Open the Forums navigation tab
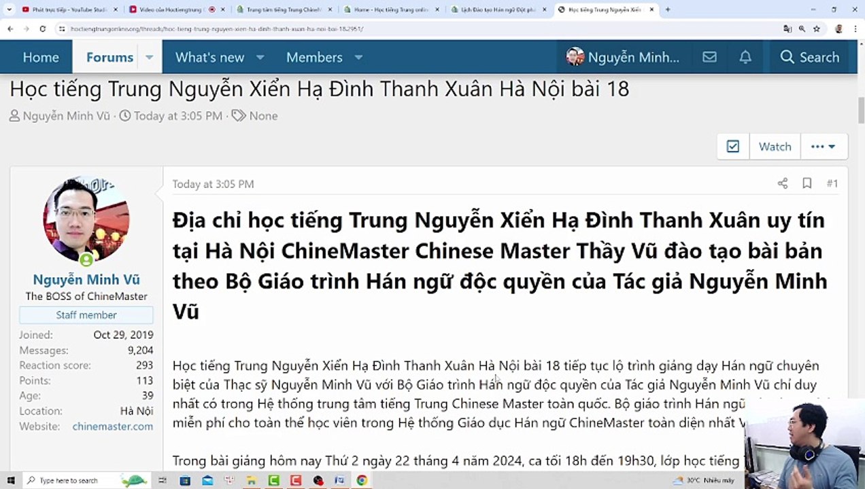The height and width of the screenshot is (489, 865). [x=109, y=57]
